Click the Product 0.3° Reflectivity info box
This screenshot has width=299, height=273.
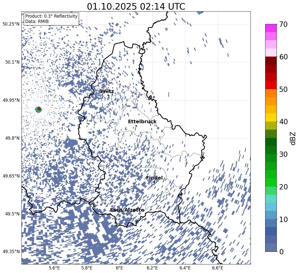(x=51, y=19)
